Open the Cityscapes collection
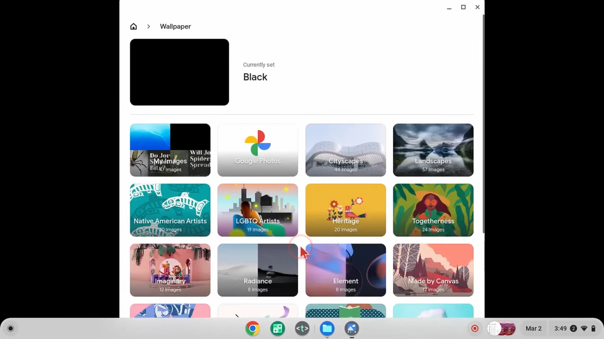This screenshot has height=339, width=604. coord(345,150)
